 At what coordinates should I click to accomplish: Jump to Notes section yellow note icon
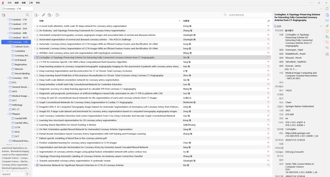[327, 31]
